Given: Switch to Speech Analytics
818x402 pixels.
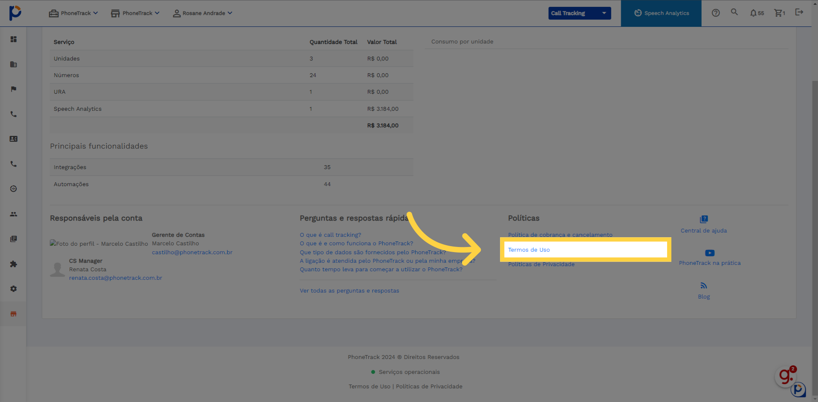Looking at the screenshot, I should 661,13.
